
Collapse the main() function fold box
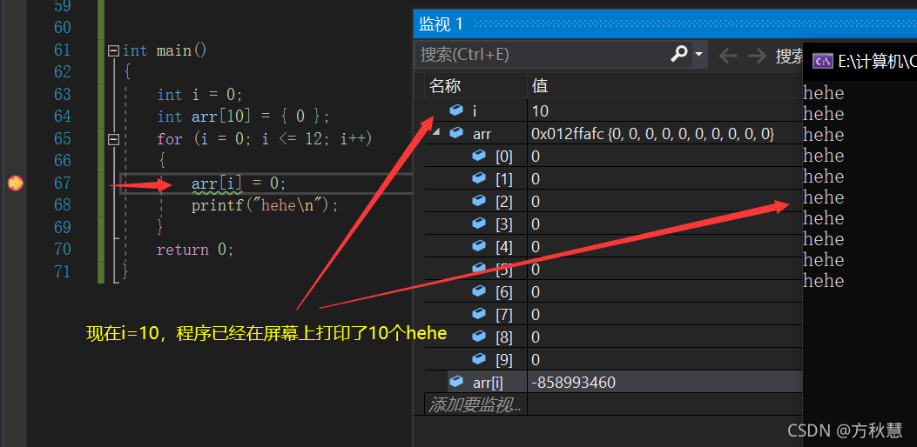pyautogui.click(x=114, y=50)
